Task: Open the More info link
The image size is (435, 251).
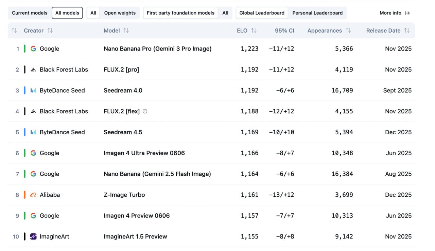Action: click(x=390, y=13)
